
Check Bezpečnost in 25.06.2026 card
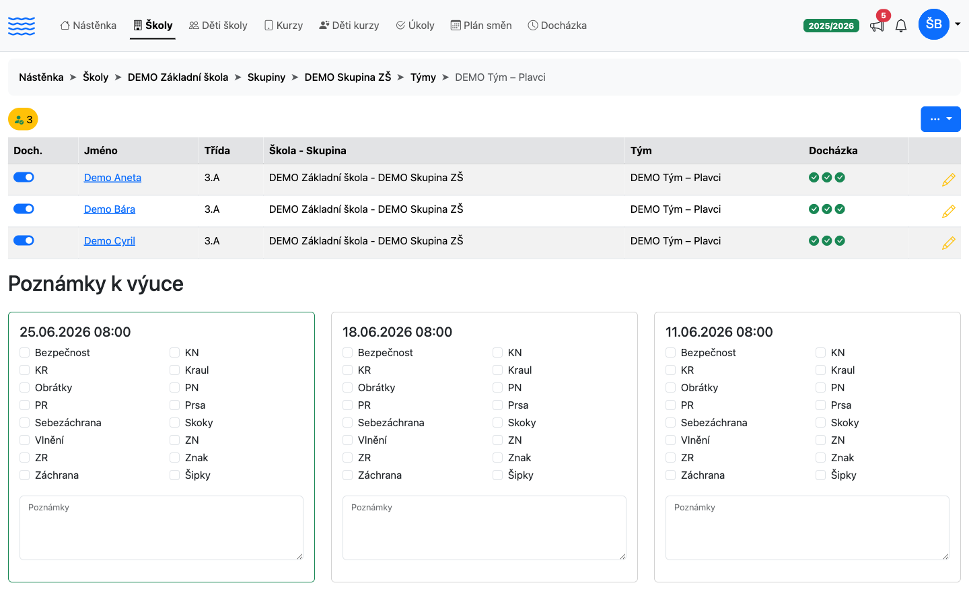click(x=25, y=352)
